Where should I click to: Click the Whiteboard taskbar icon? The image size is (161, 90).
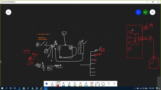[46, 88]
